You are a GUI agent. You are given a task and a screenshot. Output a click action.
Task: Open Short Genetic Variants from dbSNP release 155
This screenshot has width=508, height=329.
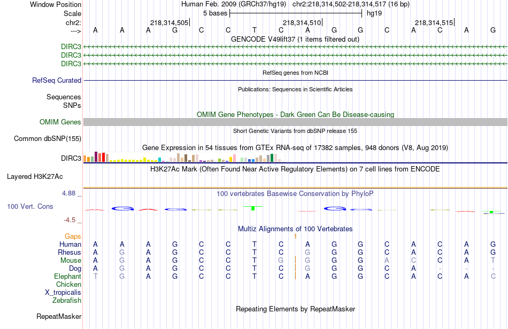click(295, 131)
